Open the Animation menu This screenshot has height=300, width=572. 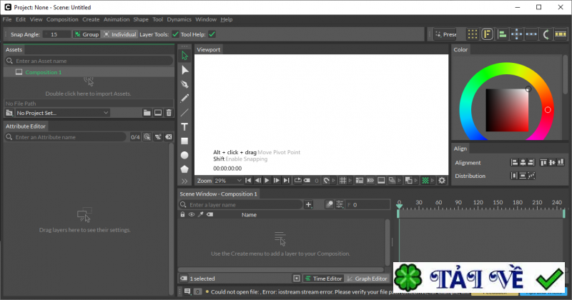[117, 19]
